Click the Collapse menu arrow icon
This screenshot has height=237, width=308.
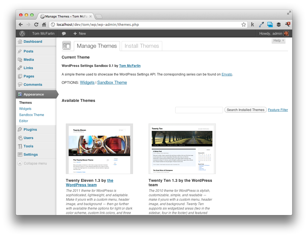point(20,163)
